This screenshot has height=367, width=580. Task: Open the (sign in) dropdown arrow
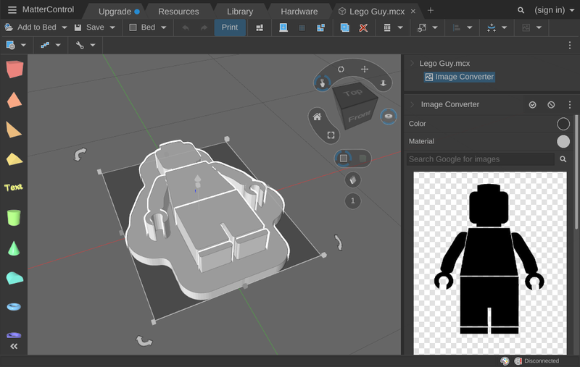(572, 10)
